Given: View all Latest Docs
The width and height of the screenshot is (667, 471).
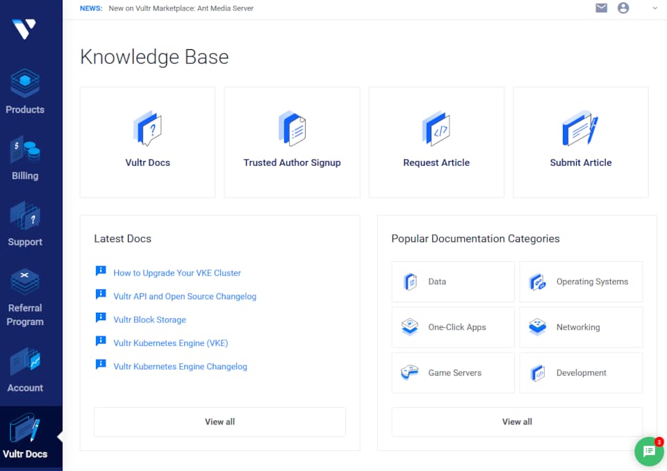Looking at the screenshot, I should [220, 422].
